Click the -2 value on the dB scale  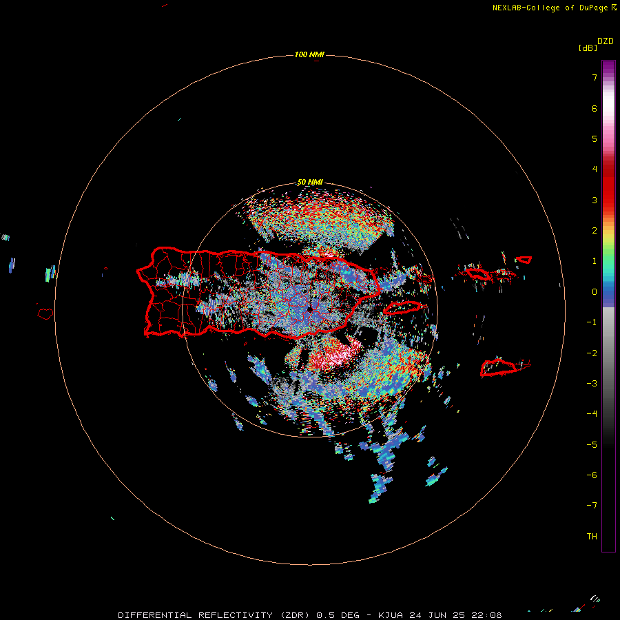pos(592,353)
